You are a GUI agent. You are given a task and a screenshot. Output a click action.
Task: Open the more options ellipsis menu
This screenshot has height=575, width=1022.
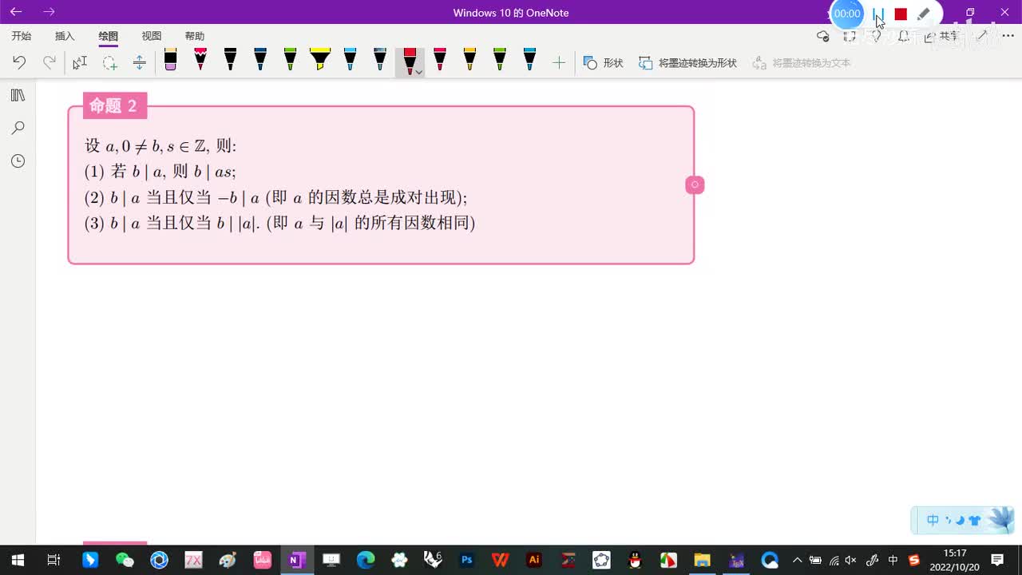1008,36
